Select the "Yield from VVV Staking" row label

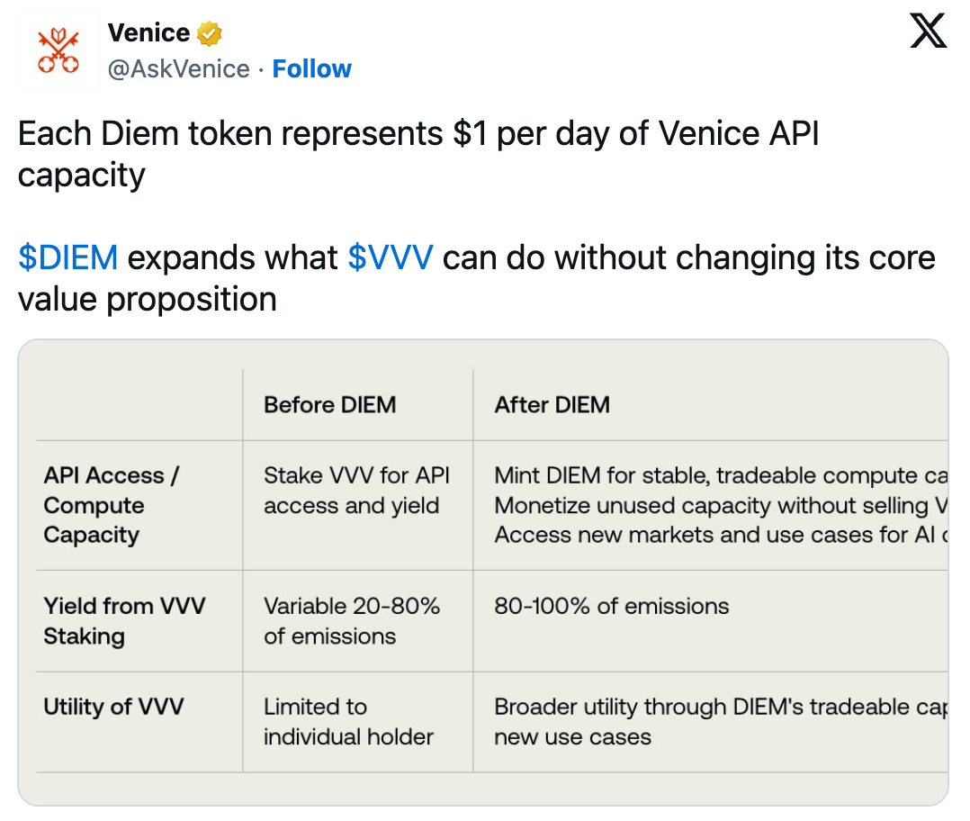point(124,620)
